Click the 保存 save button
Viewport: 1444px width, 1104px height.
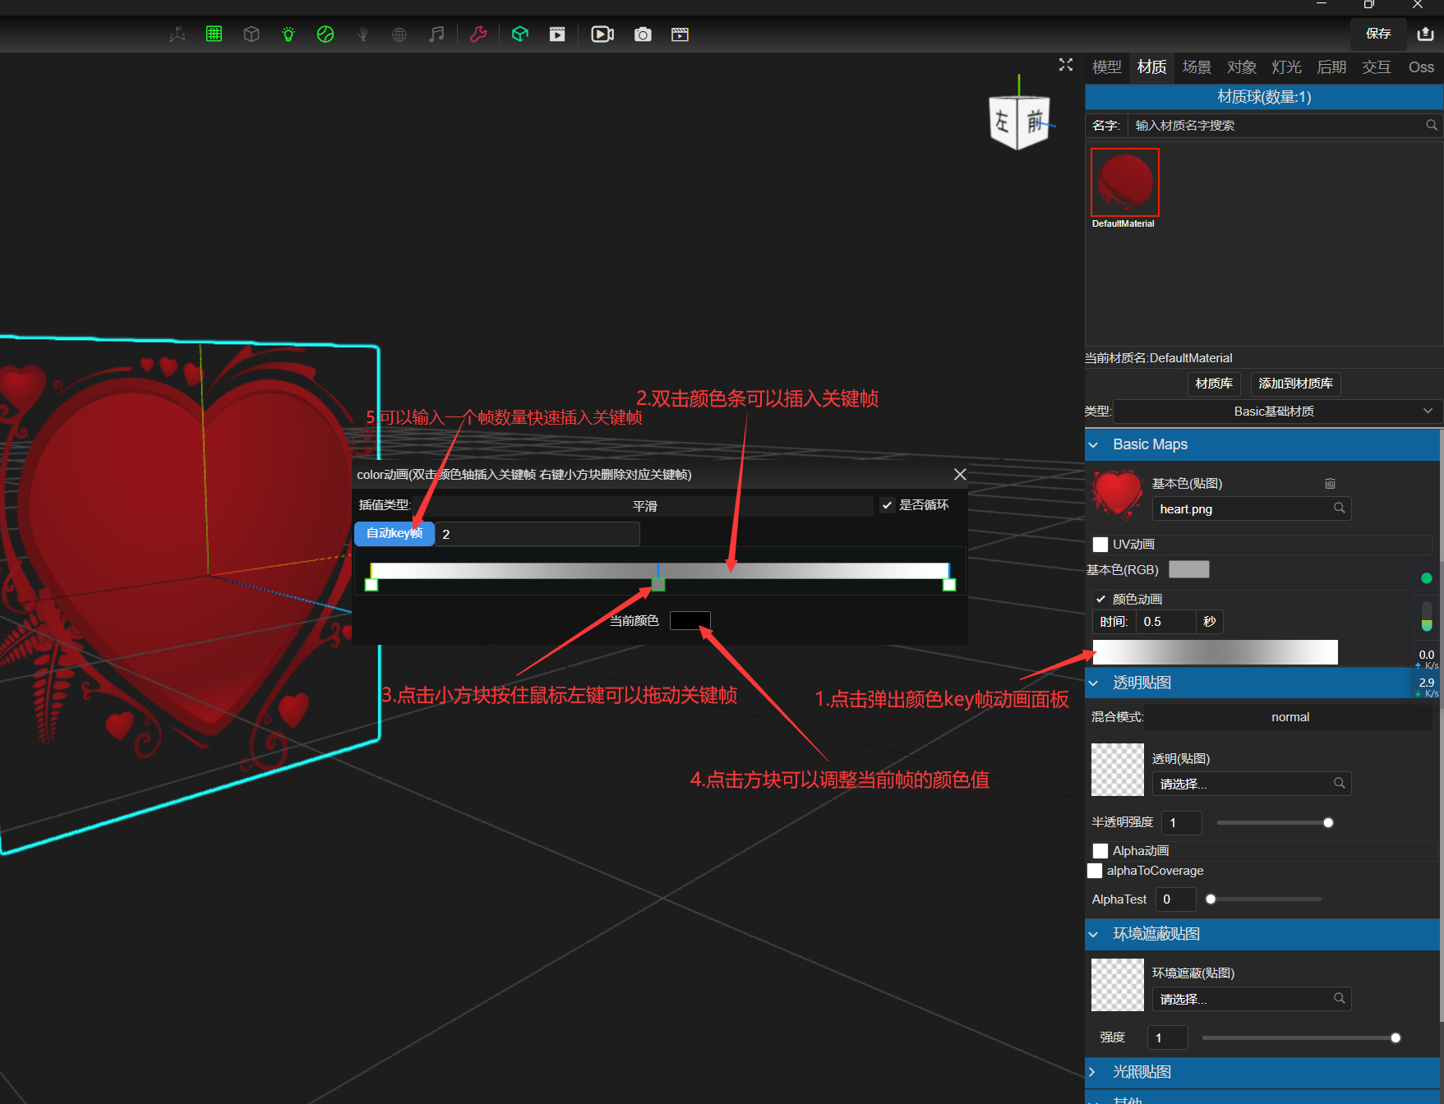point(1378,34)
